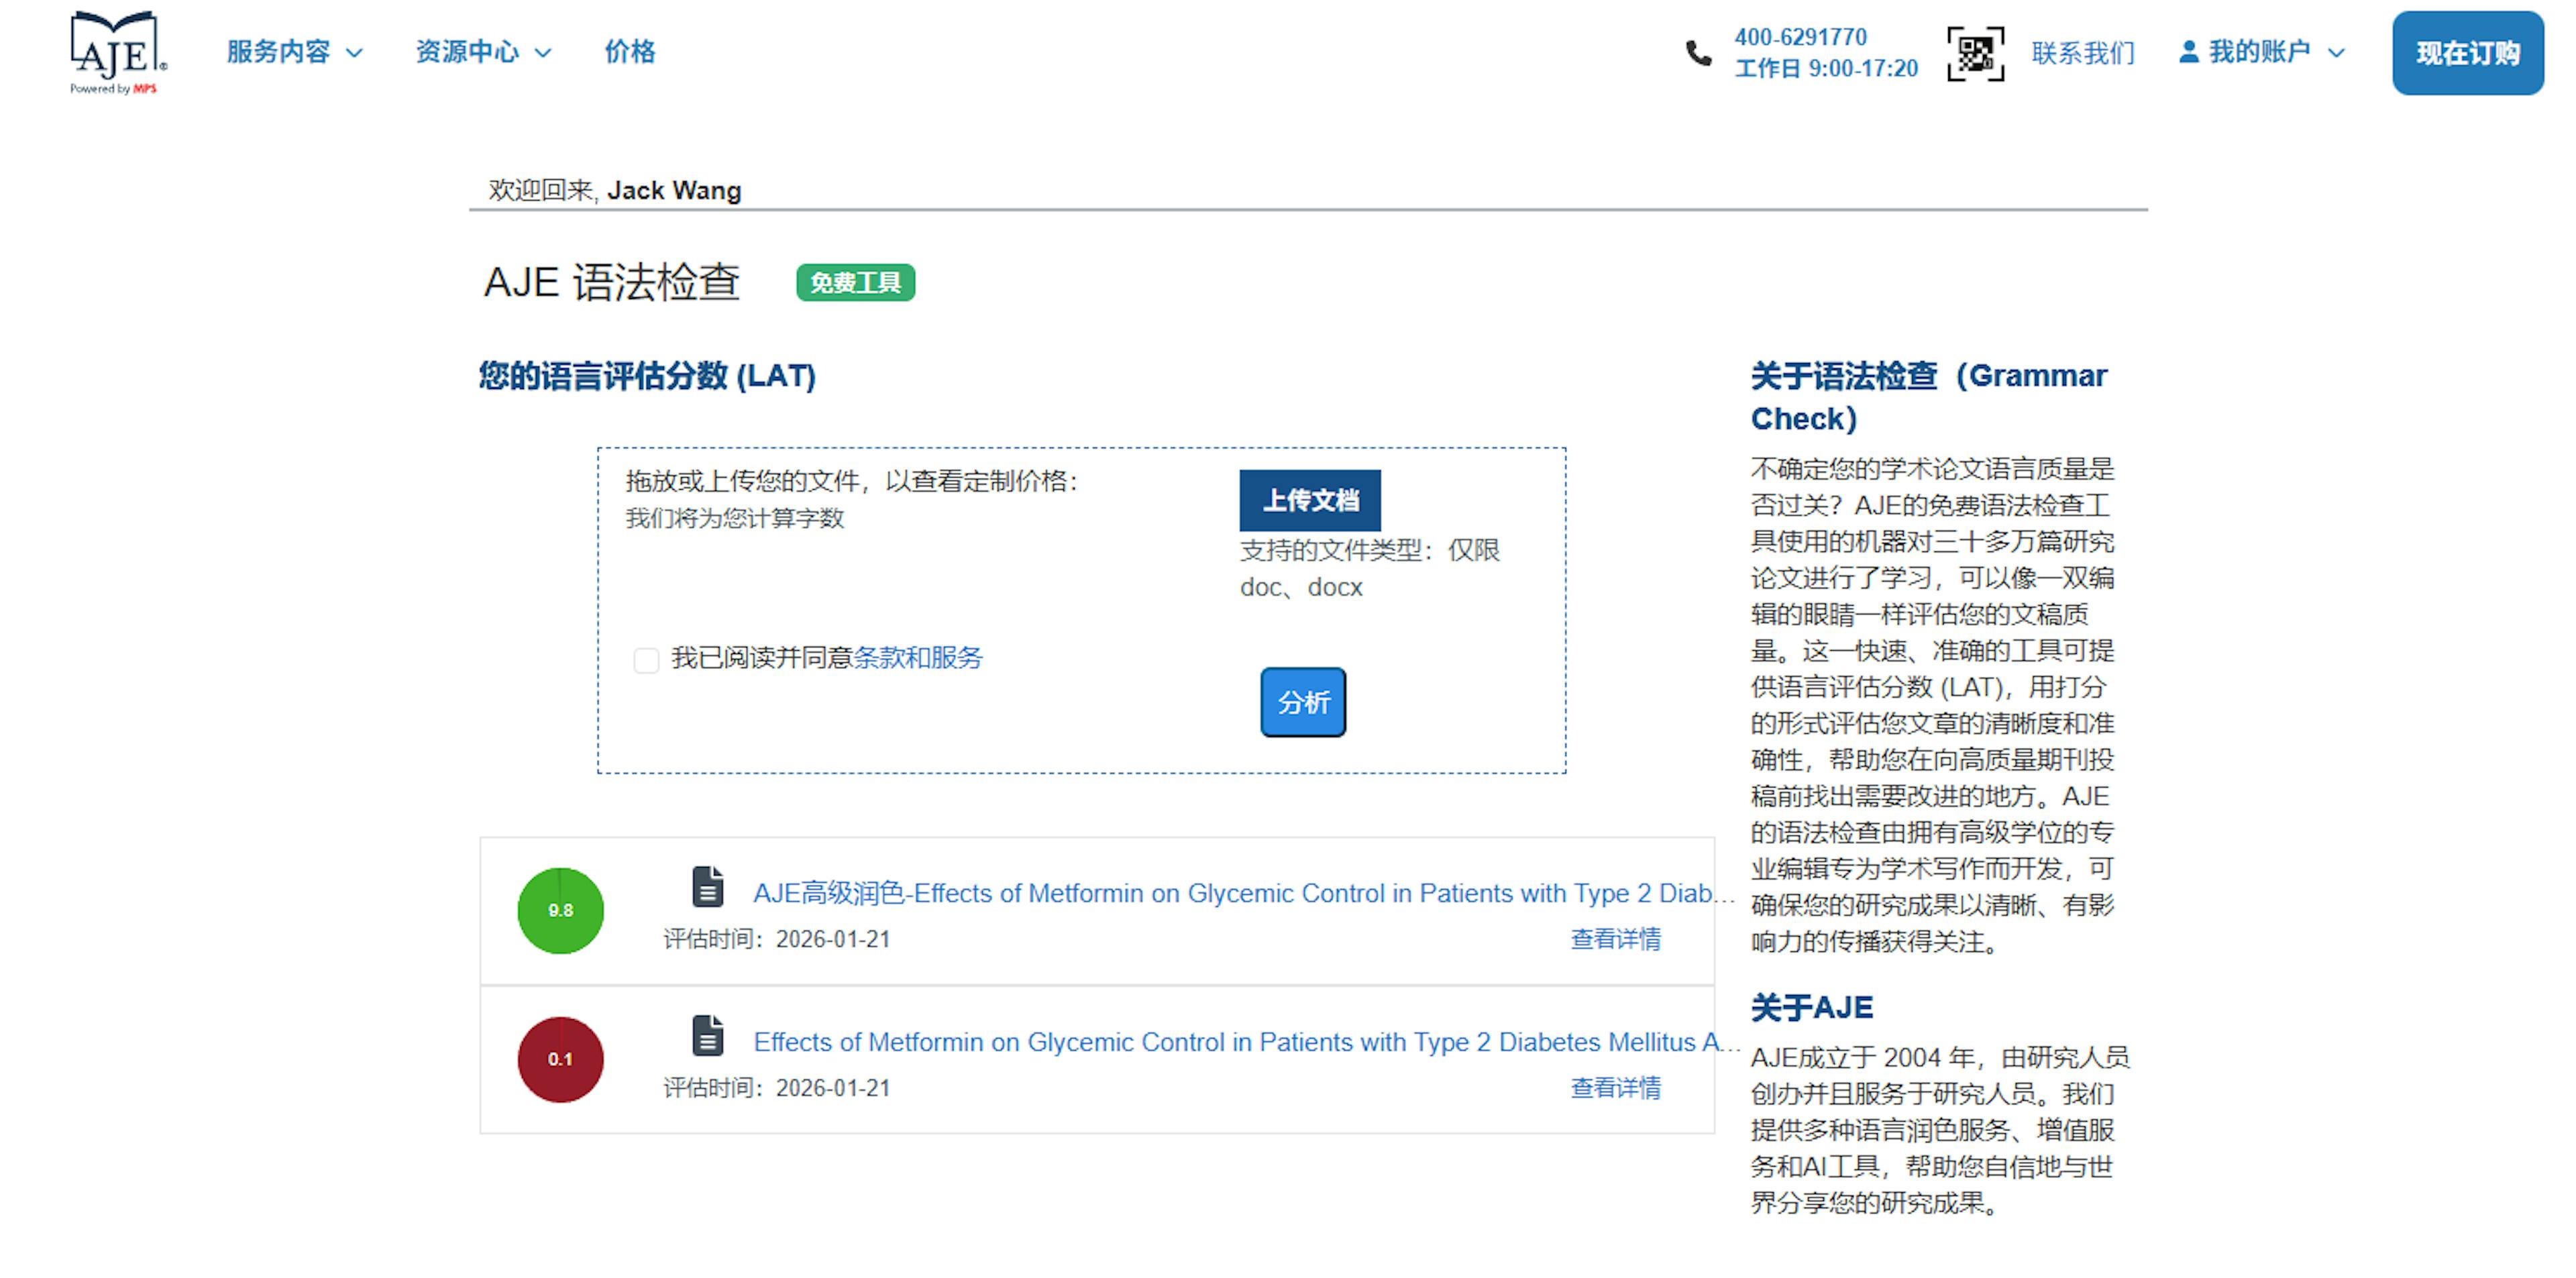Click the document icon of the AJE高级润色 report
Image resolution: width=2576 pixels, height=1278 pixels.
pos(708,888)
